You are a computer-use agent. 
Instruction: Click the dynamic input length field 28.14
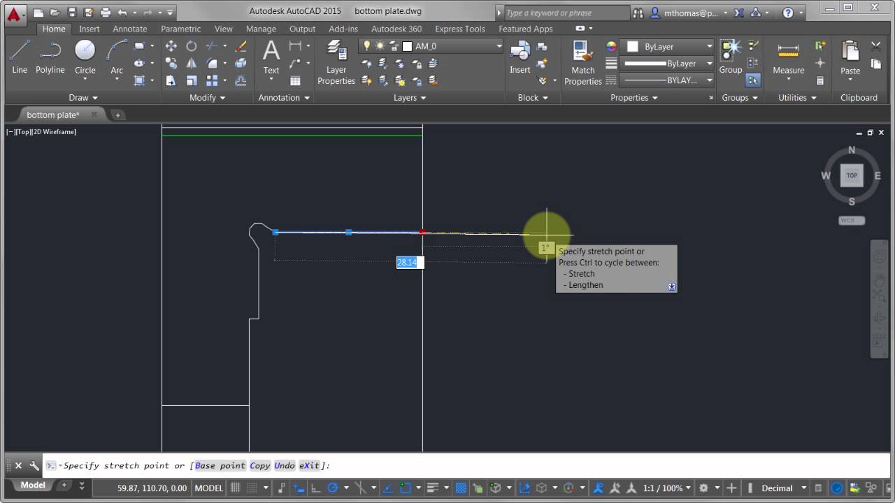tap(410, 262)
